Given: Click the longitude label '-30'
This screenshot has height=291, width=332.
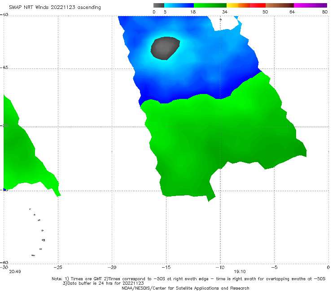Looking at the screenshot, I should tap(4, 267).
